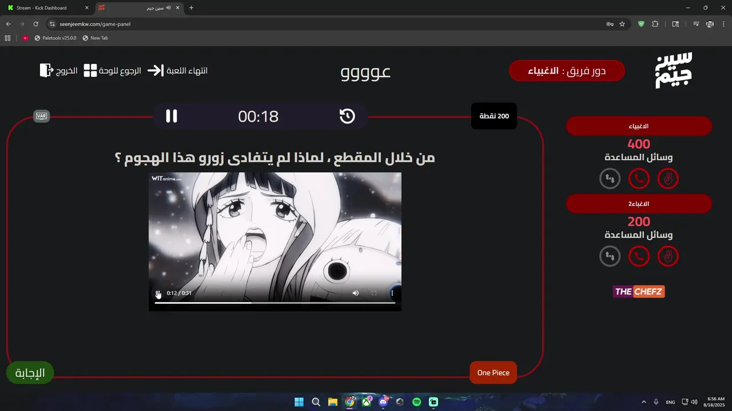Go back to the previous page
Image resolution: width=732 pixels, height=411 pixels.
tap(8, 24)
